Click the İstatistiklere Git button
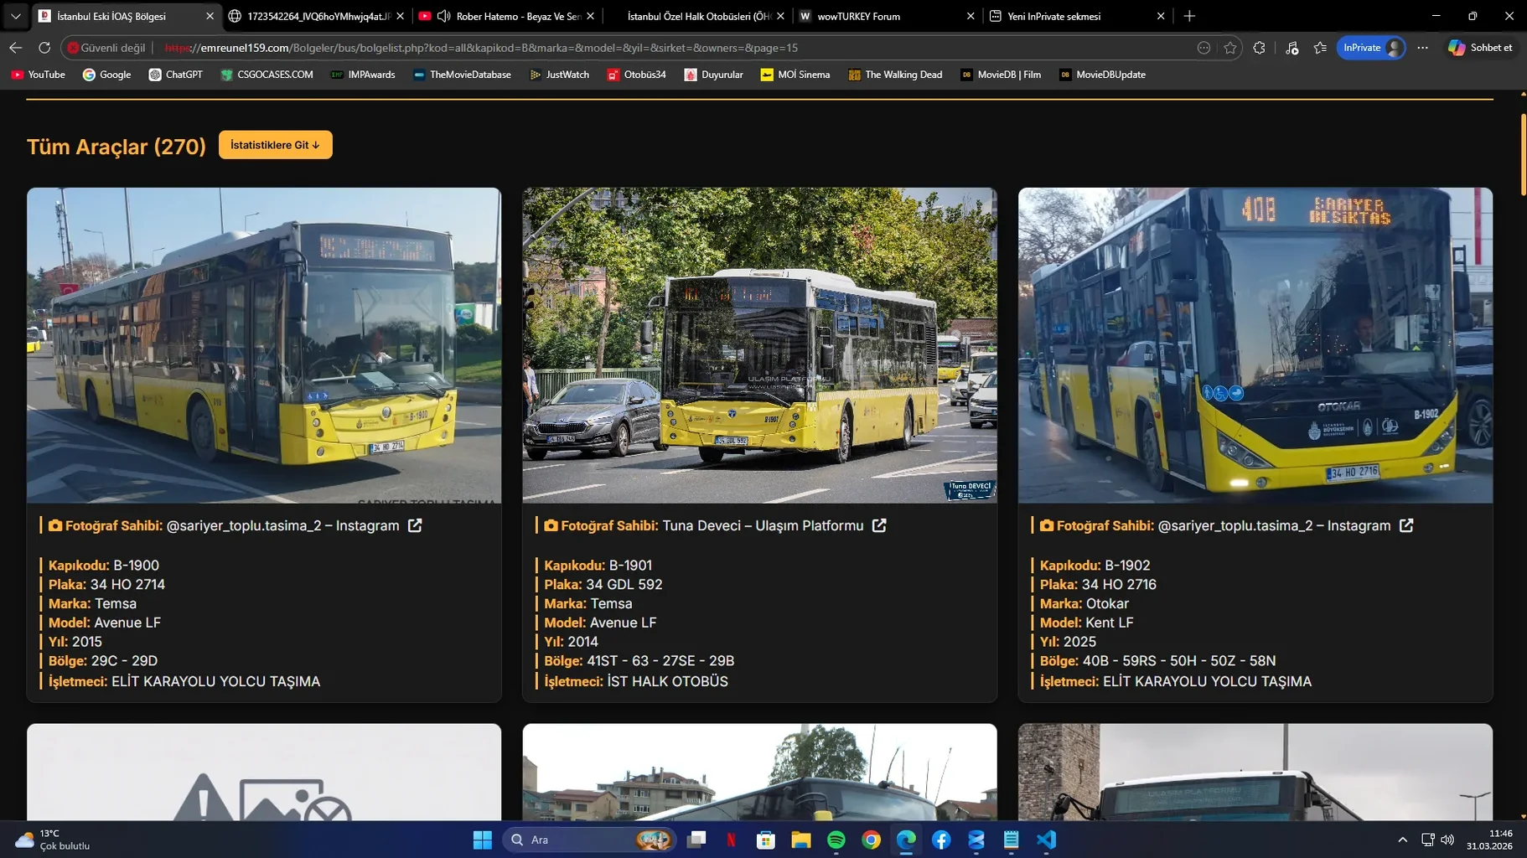The image size is (1527, 858). coord(275,145)
